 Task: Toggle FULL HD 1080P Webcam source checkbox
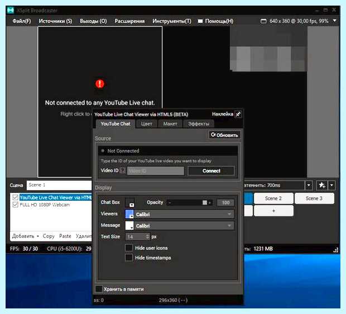(x=15, y=205)
